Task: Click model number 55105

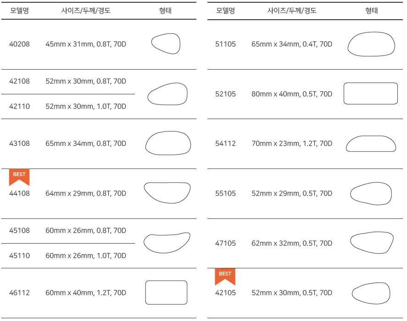Action: click(x=225, y=193)
